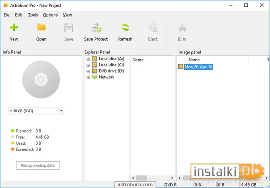Open the Tools menu
The width and height of the screenshot is (270, 188).
pyautogui.click(x=33, y=15)
